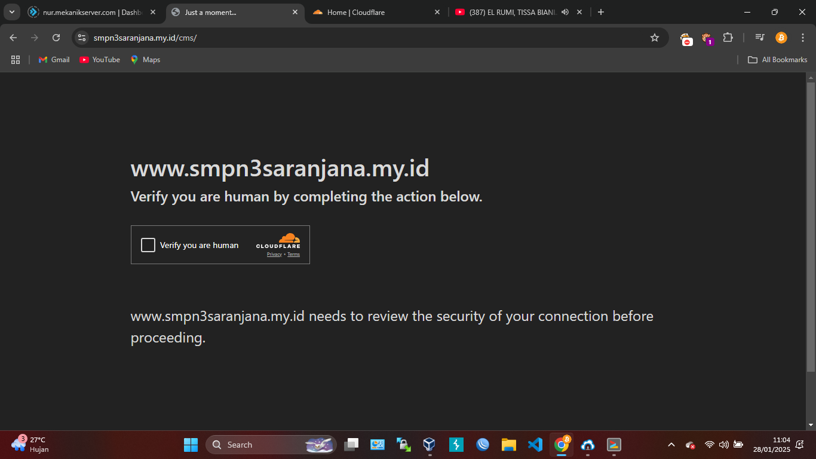Screen dimensions: 816x459
Task: Open the weather widget showing 27°C Hujan
Action: pos(30,444)
